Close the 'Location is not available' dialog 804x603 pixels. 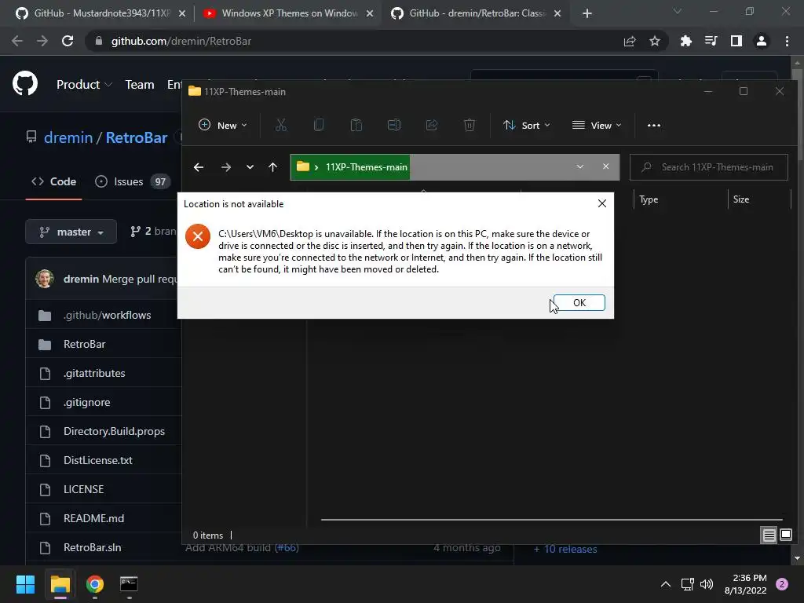click(602, 203)
